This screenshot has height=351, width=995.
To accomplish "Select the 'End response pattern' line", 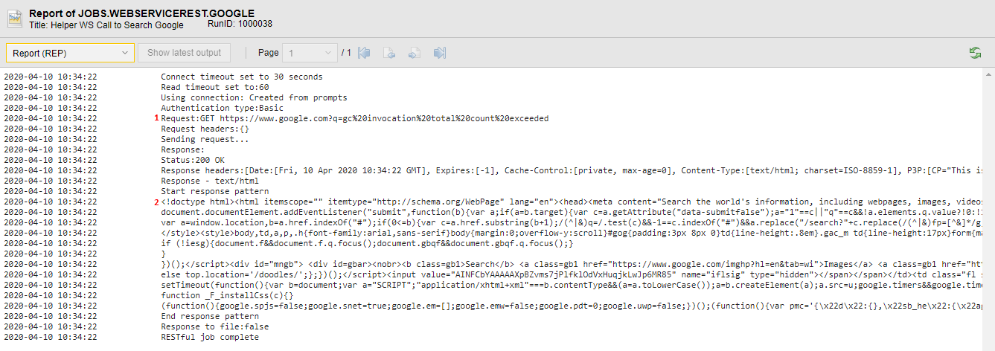I will tap(210, 316).
